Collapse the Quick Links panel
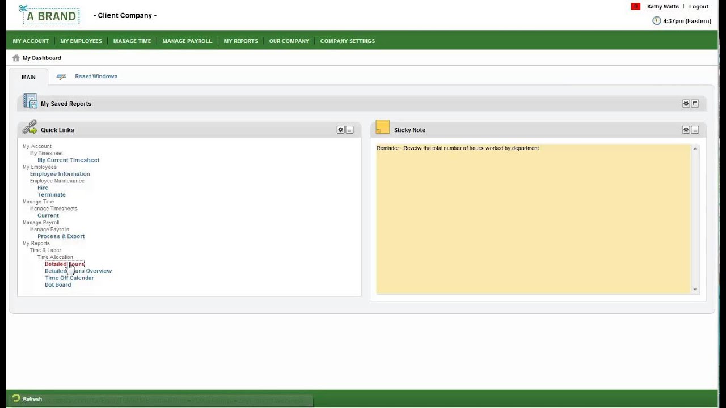 coord(349,130)
